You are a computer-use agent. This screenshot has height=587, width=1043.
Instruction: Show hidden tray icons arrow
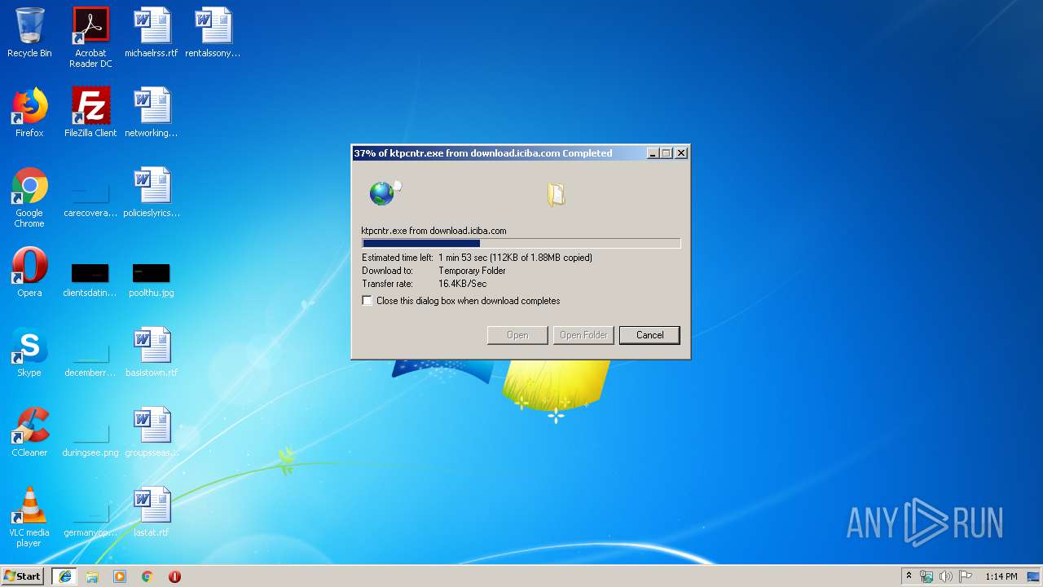click(909, 576)
